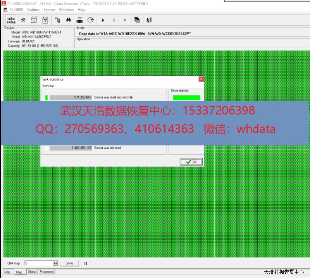
Task: Click the tree structure icon in toolbar
Action: (x=57, y=20)
